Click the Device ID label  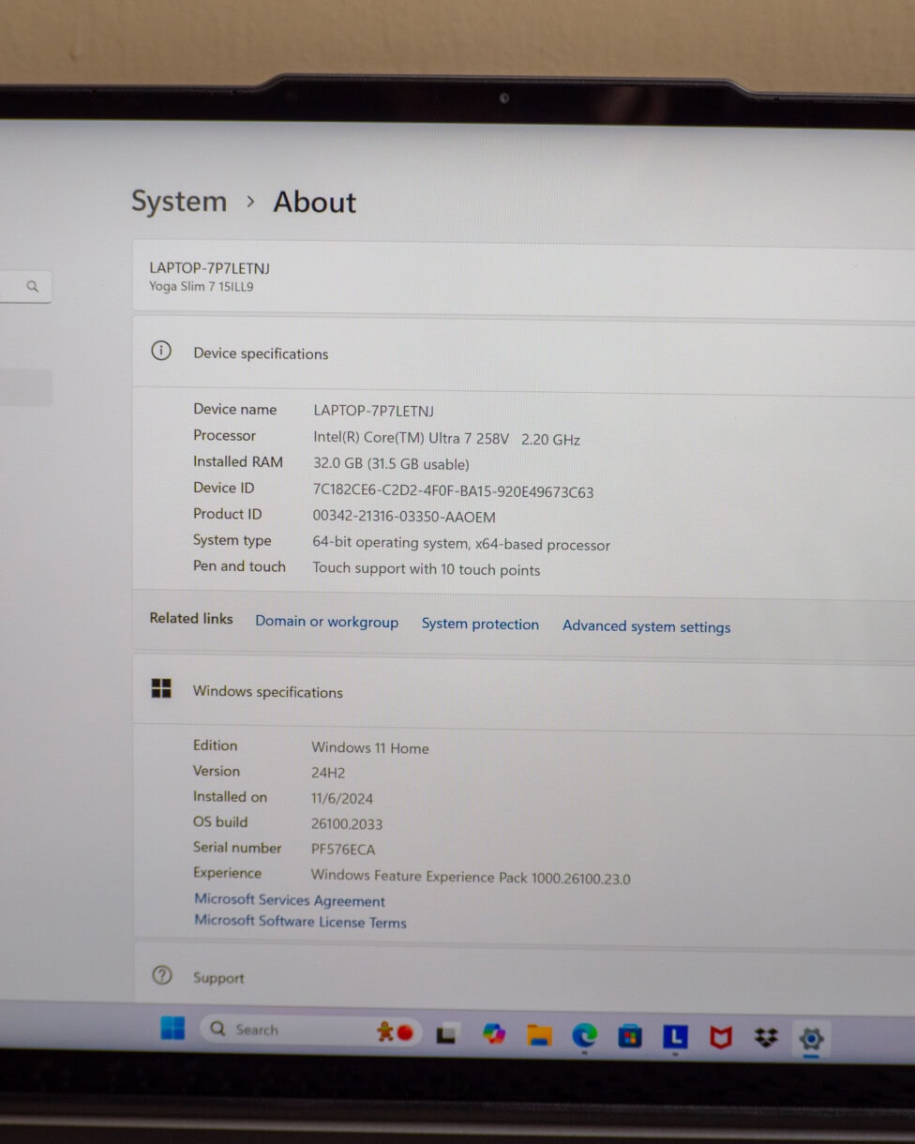pos(223,488)
